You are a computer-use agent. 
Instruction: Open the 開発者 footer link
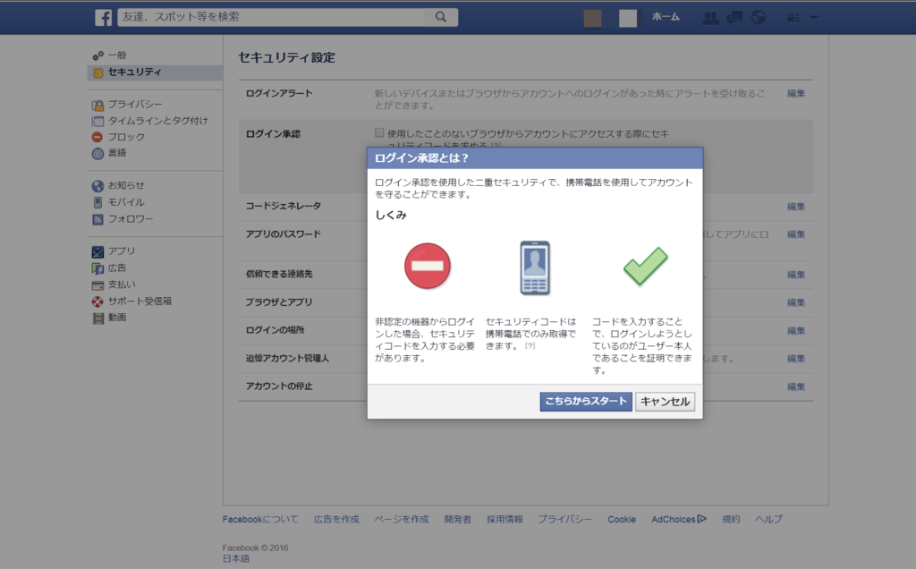point(457,519)
